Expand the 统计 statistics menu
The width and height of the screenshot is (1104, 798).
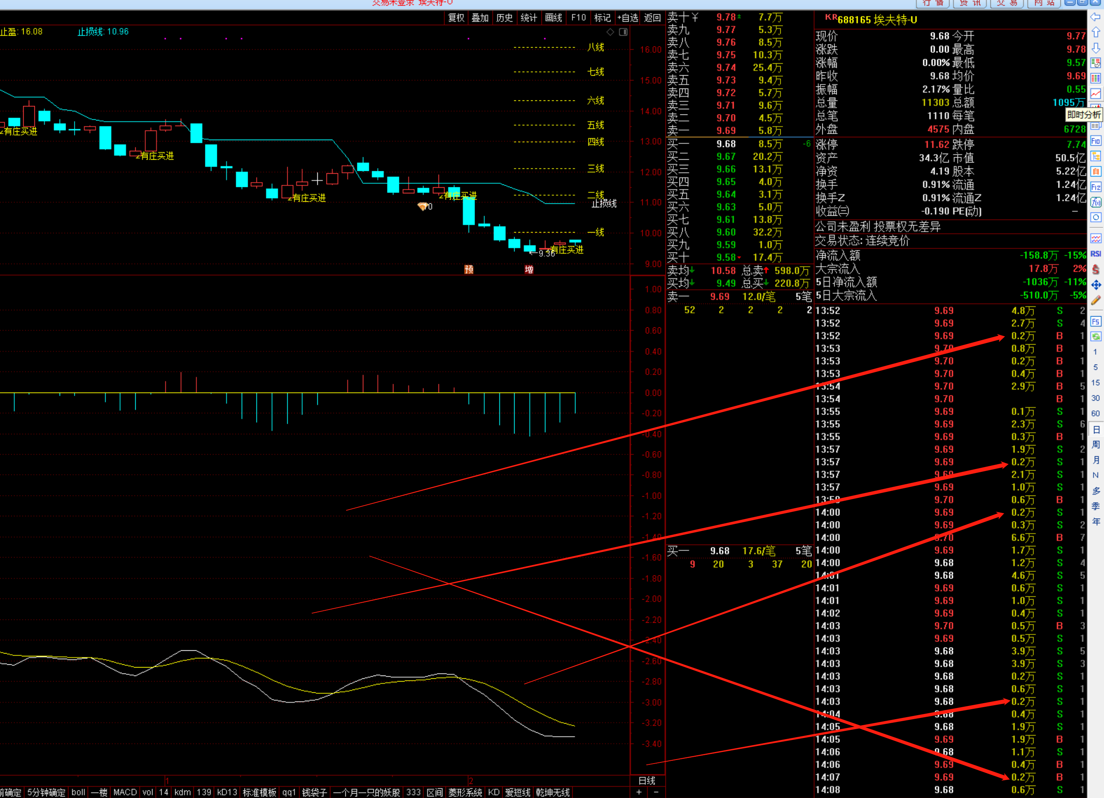[x=529, y=18]
